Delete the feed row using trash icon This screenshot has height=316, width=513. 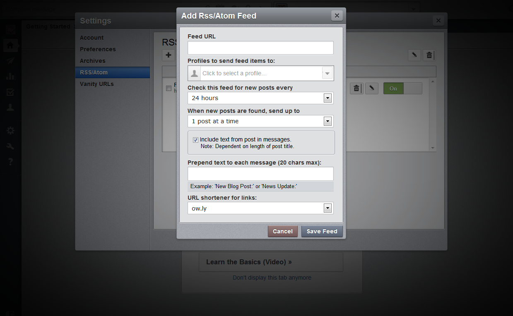coord(356,88)
